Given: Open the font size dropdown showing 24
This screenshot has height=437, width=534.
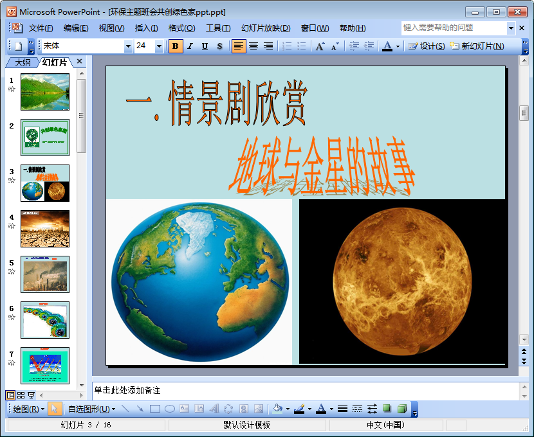Looking at the screenshot, I should 159,46.
